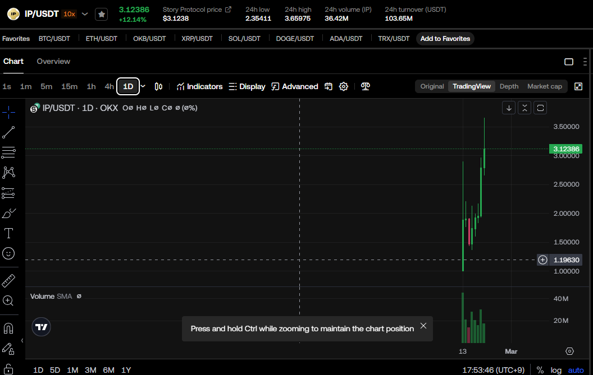Set timeframe to 5m
The image size is (593, 375).
(x=47, y=86)
